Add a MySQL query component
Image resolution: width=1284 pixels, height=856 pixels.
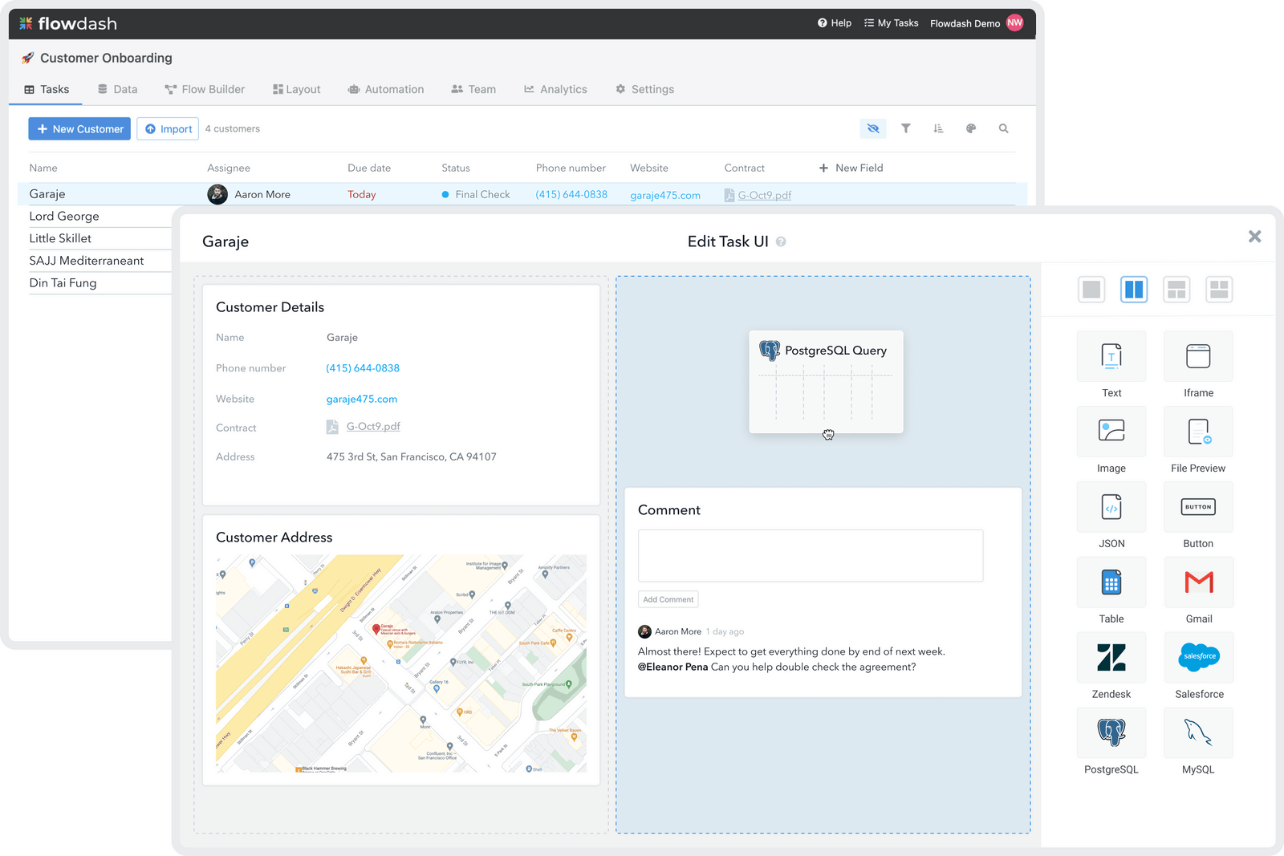[x=1198, y=733]
